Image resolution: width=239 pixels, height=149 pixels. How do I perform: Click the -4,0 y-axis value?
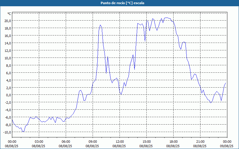pos(8,110)
